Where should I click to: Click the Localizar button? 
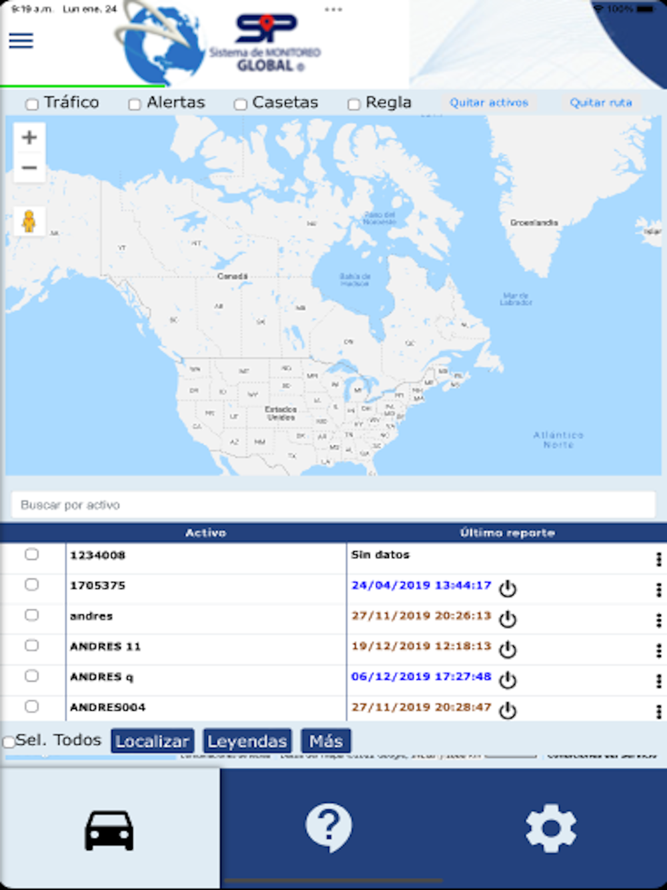click(x=152, y=741)
